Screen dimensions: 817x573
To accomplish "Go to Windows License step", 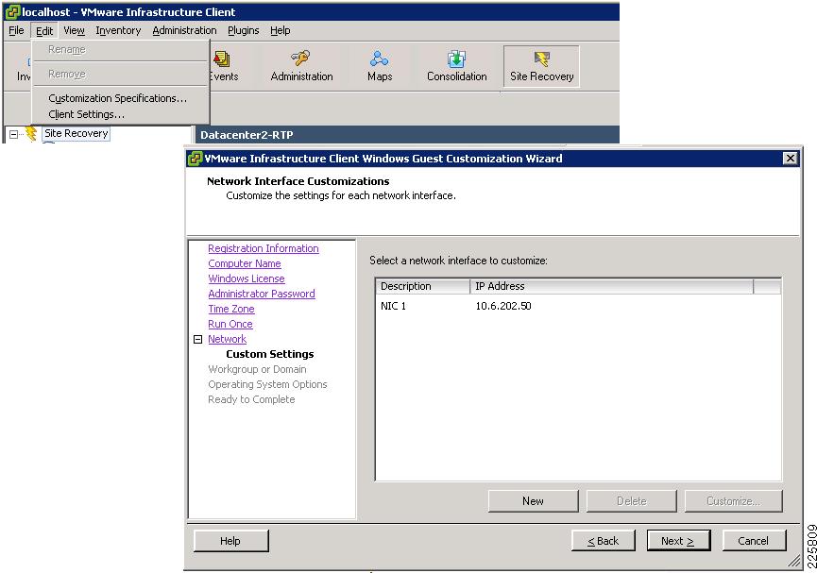I will point(247,278).
